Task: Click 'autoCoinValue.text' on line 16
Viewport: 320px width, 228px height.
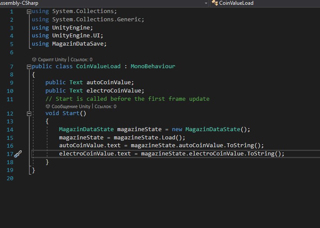Action: tap(90, 145)
